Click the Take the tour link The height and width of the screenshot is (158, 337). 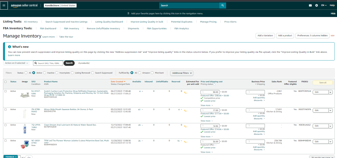tap(66, 37)
